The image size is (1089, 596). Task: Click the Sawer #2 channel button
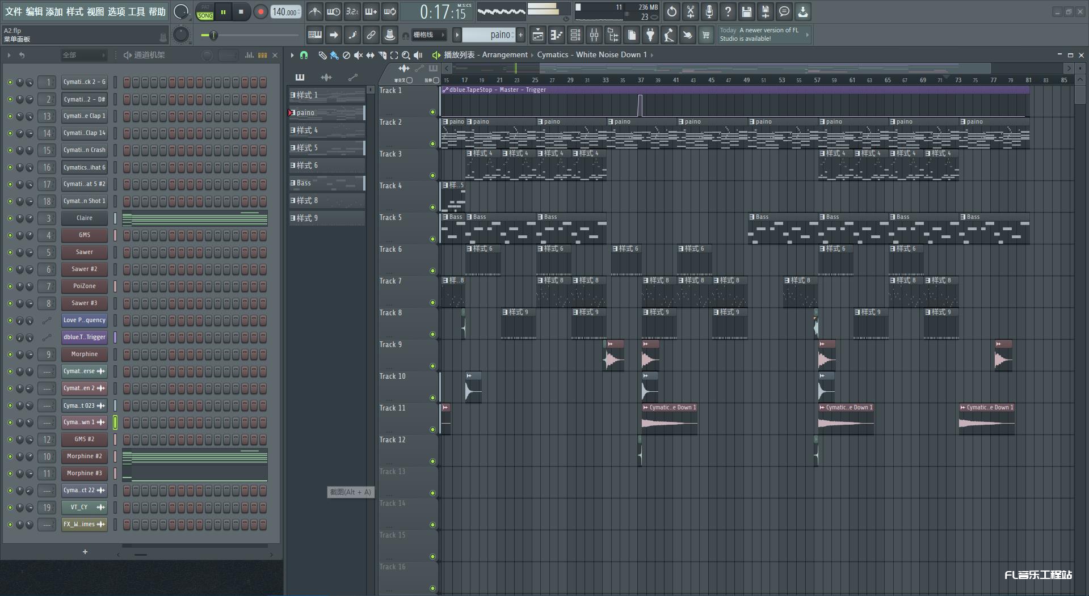85,269
